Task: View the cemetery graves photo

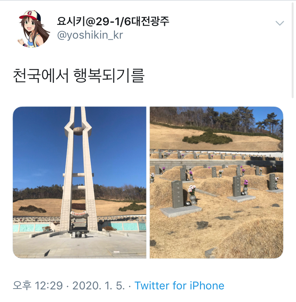Action: click(216, 183)
